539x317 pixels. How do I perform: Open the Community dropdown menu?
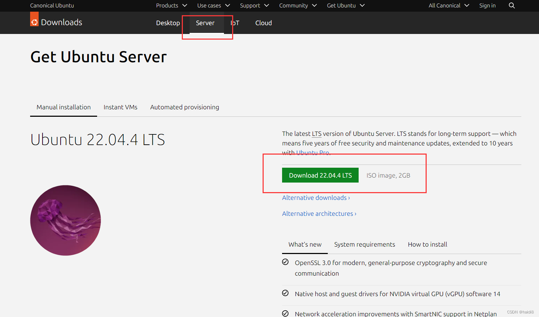tap(298, 6)
